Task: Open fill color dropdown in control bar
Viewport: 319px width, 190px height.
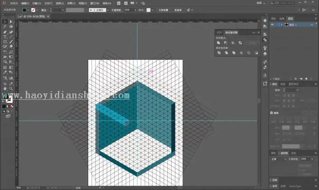Action: (28, 10)
